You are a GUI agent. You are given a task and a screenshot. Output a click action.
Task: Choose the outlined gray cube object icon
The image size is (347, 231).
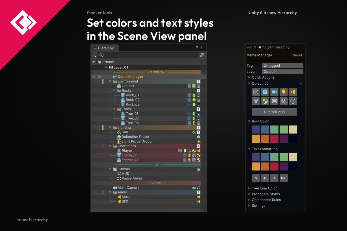(256, 92)
